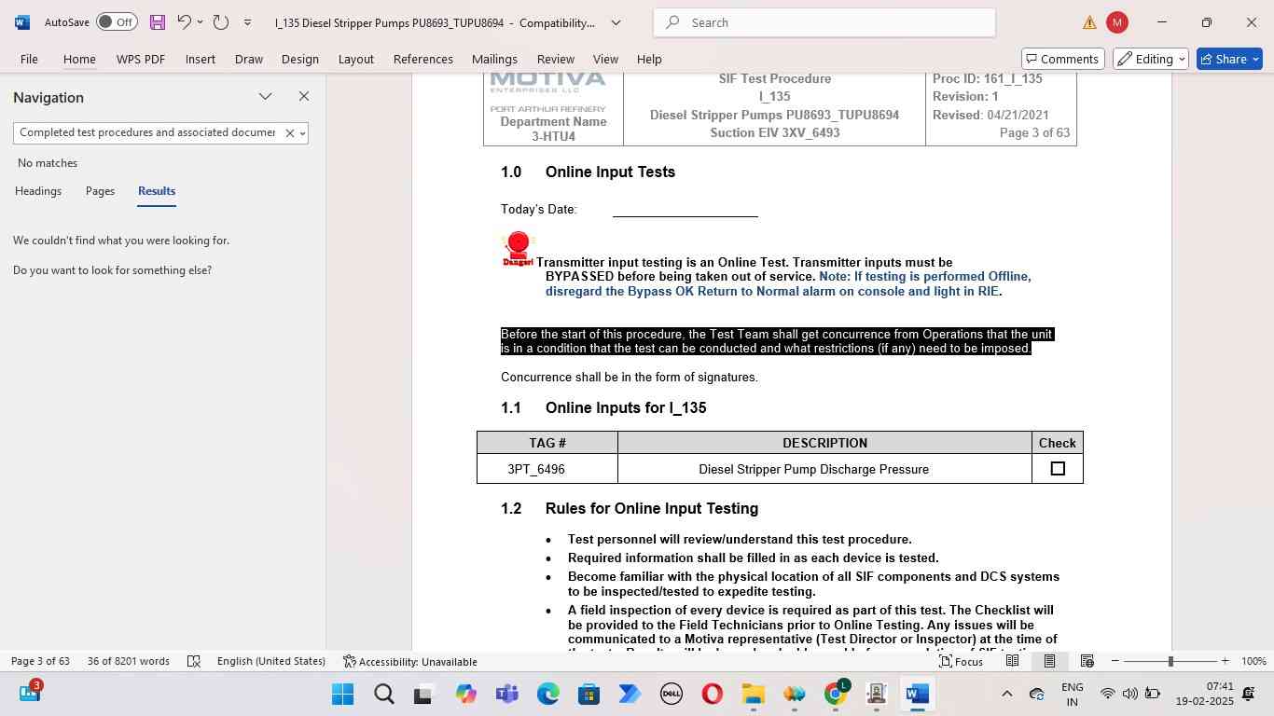Switch to Headings tab in Navigation

click(38, 191)
